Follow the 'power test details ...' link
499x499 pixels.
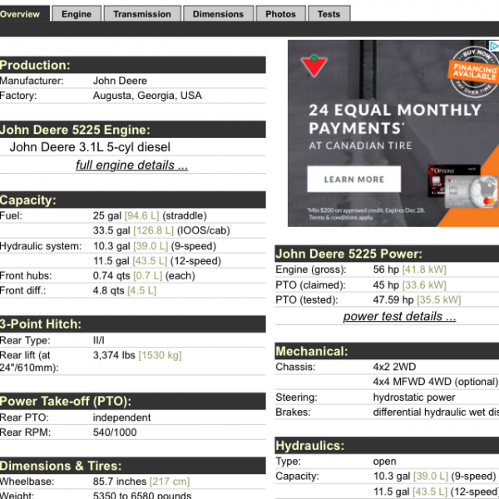400,316
